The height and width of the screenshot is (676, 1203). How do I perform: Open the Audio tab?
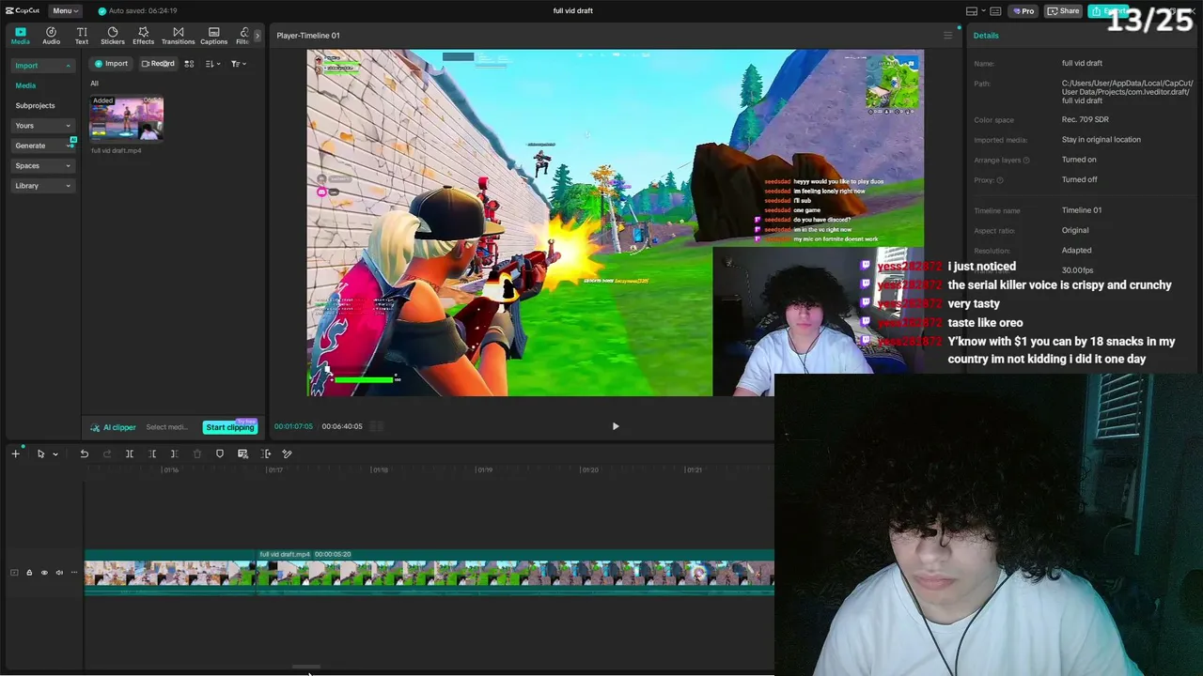[x=51, y=36]
